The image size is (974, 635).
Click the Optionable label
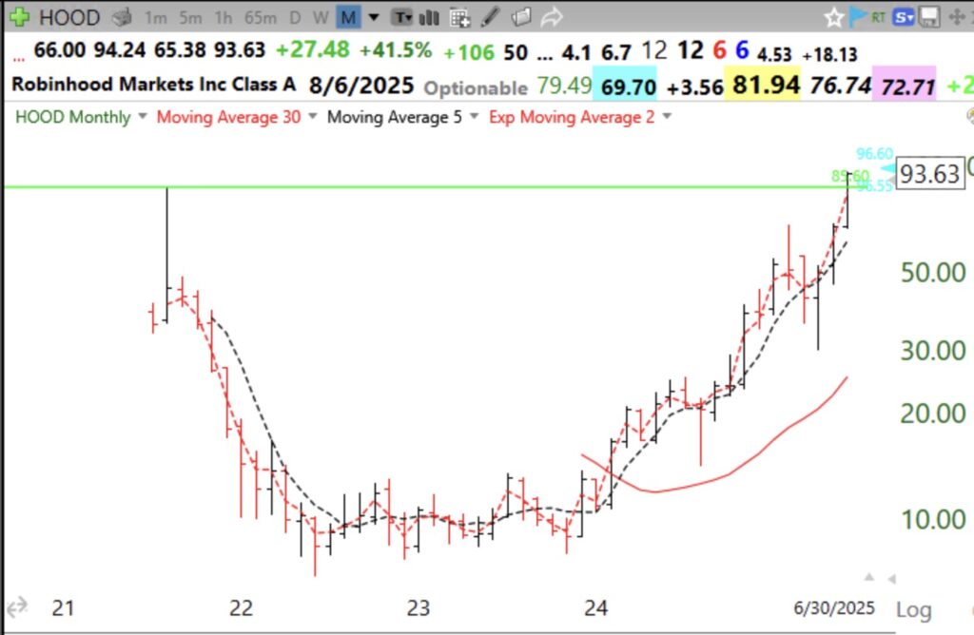476,88
